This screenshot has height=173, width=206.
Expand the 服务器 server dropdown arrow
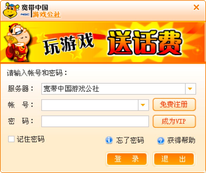pos(190,89)
